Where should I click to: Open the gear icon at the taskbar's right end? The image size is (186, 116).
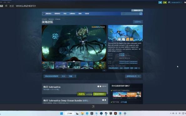pyautogui.click(x=125, y=114)
